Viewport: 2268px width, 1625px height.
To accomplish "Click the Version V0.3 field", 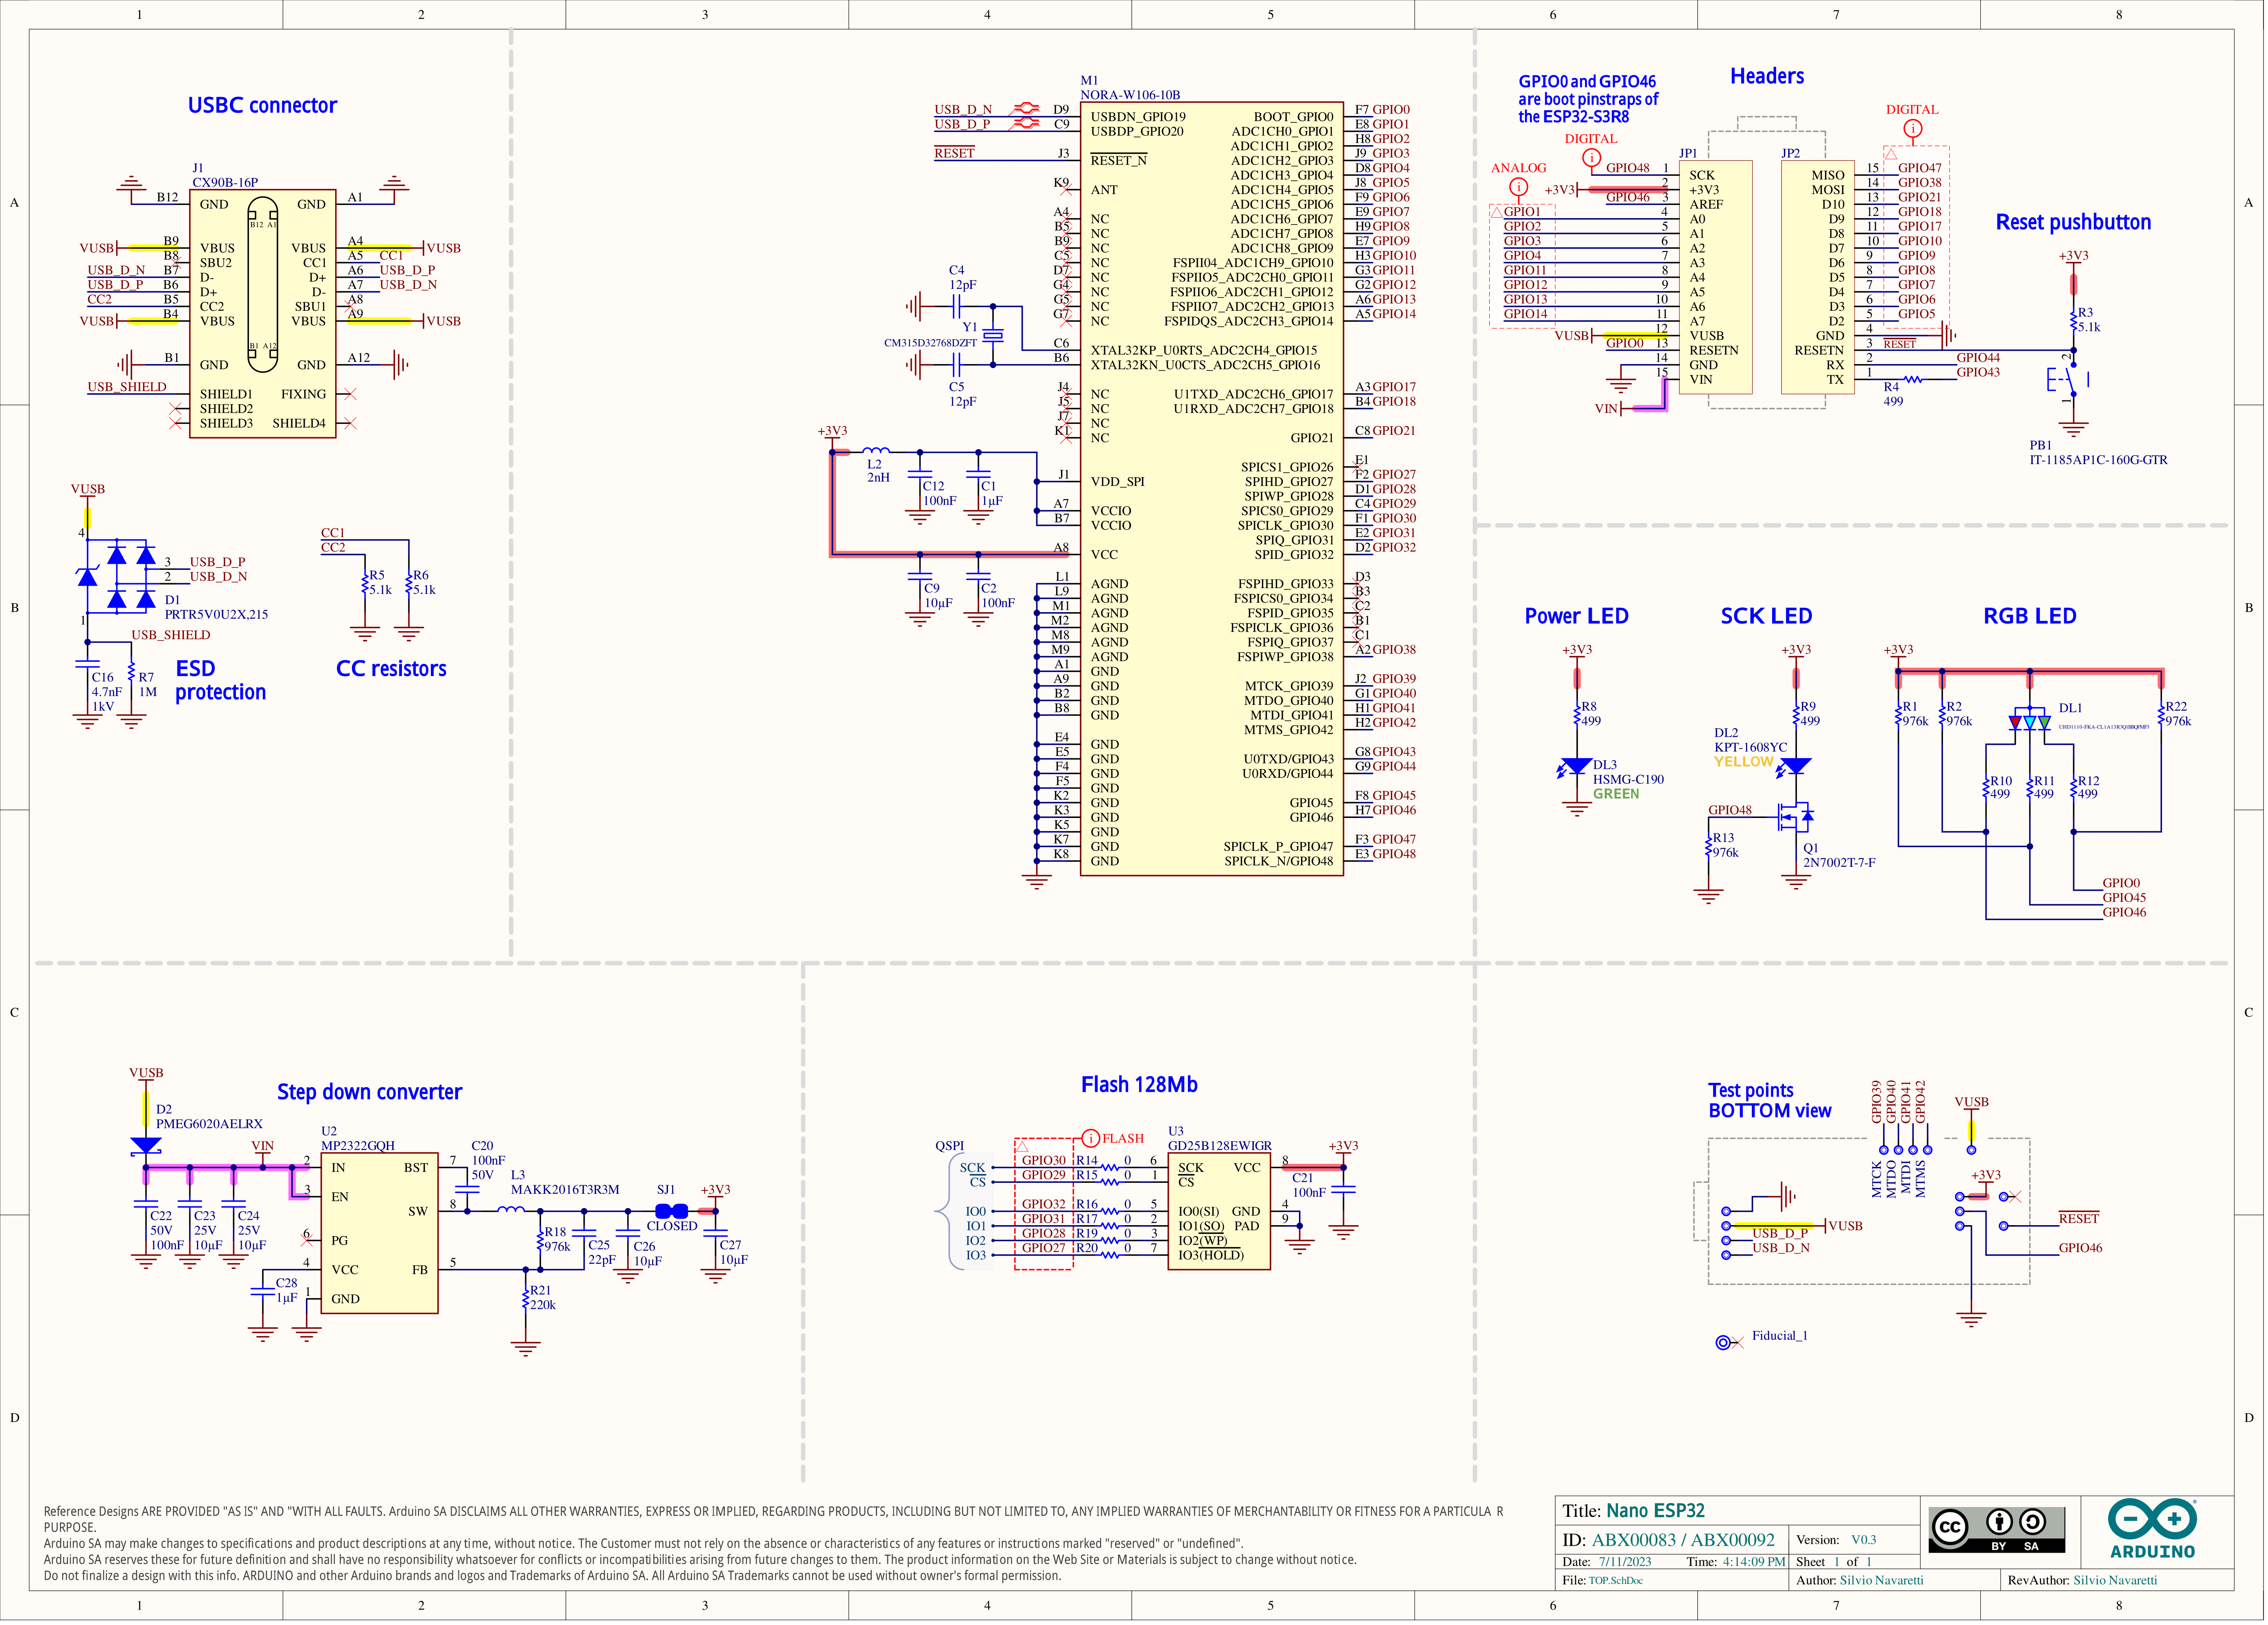I will [x=1863, y=1540].
